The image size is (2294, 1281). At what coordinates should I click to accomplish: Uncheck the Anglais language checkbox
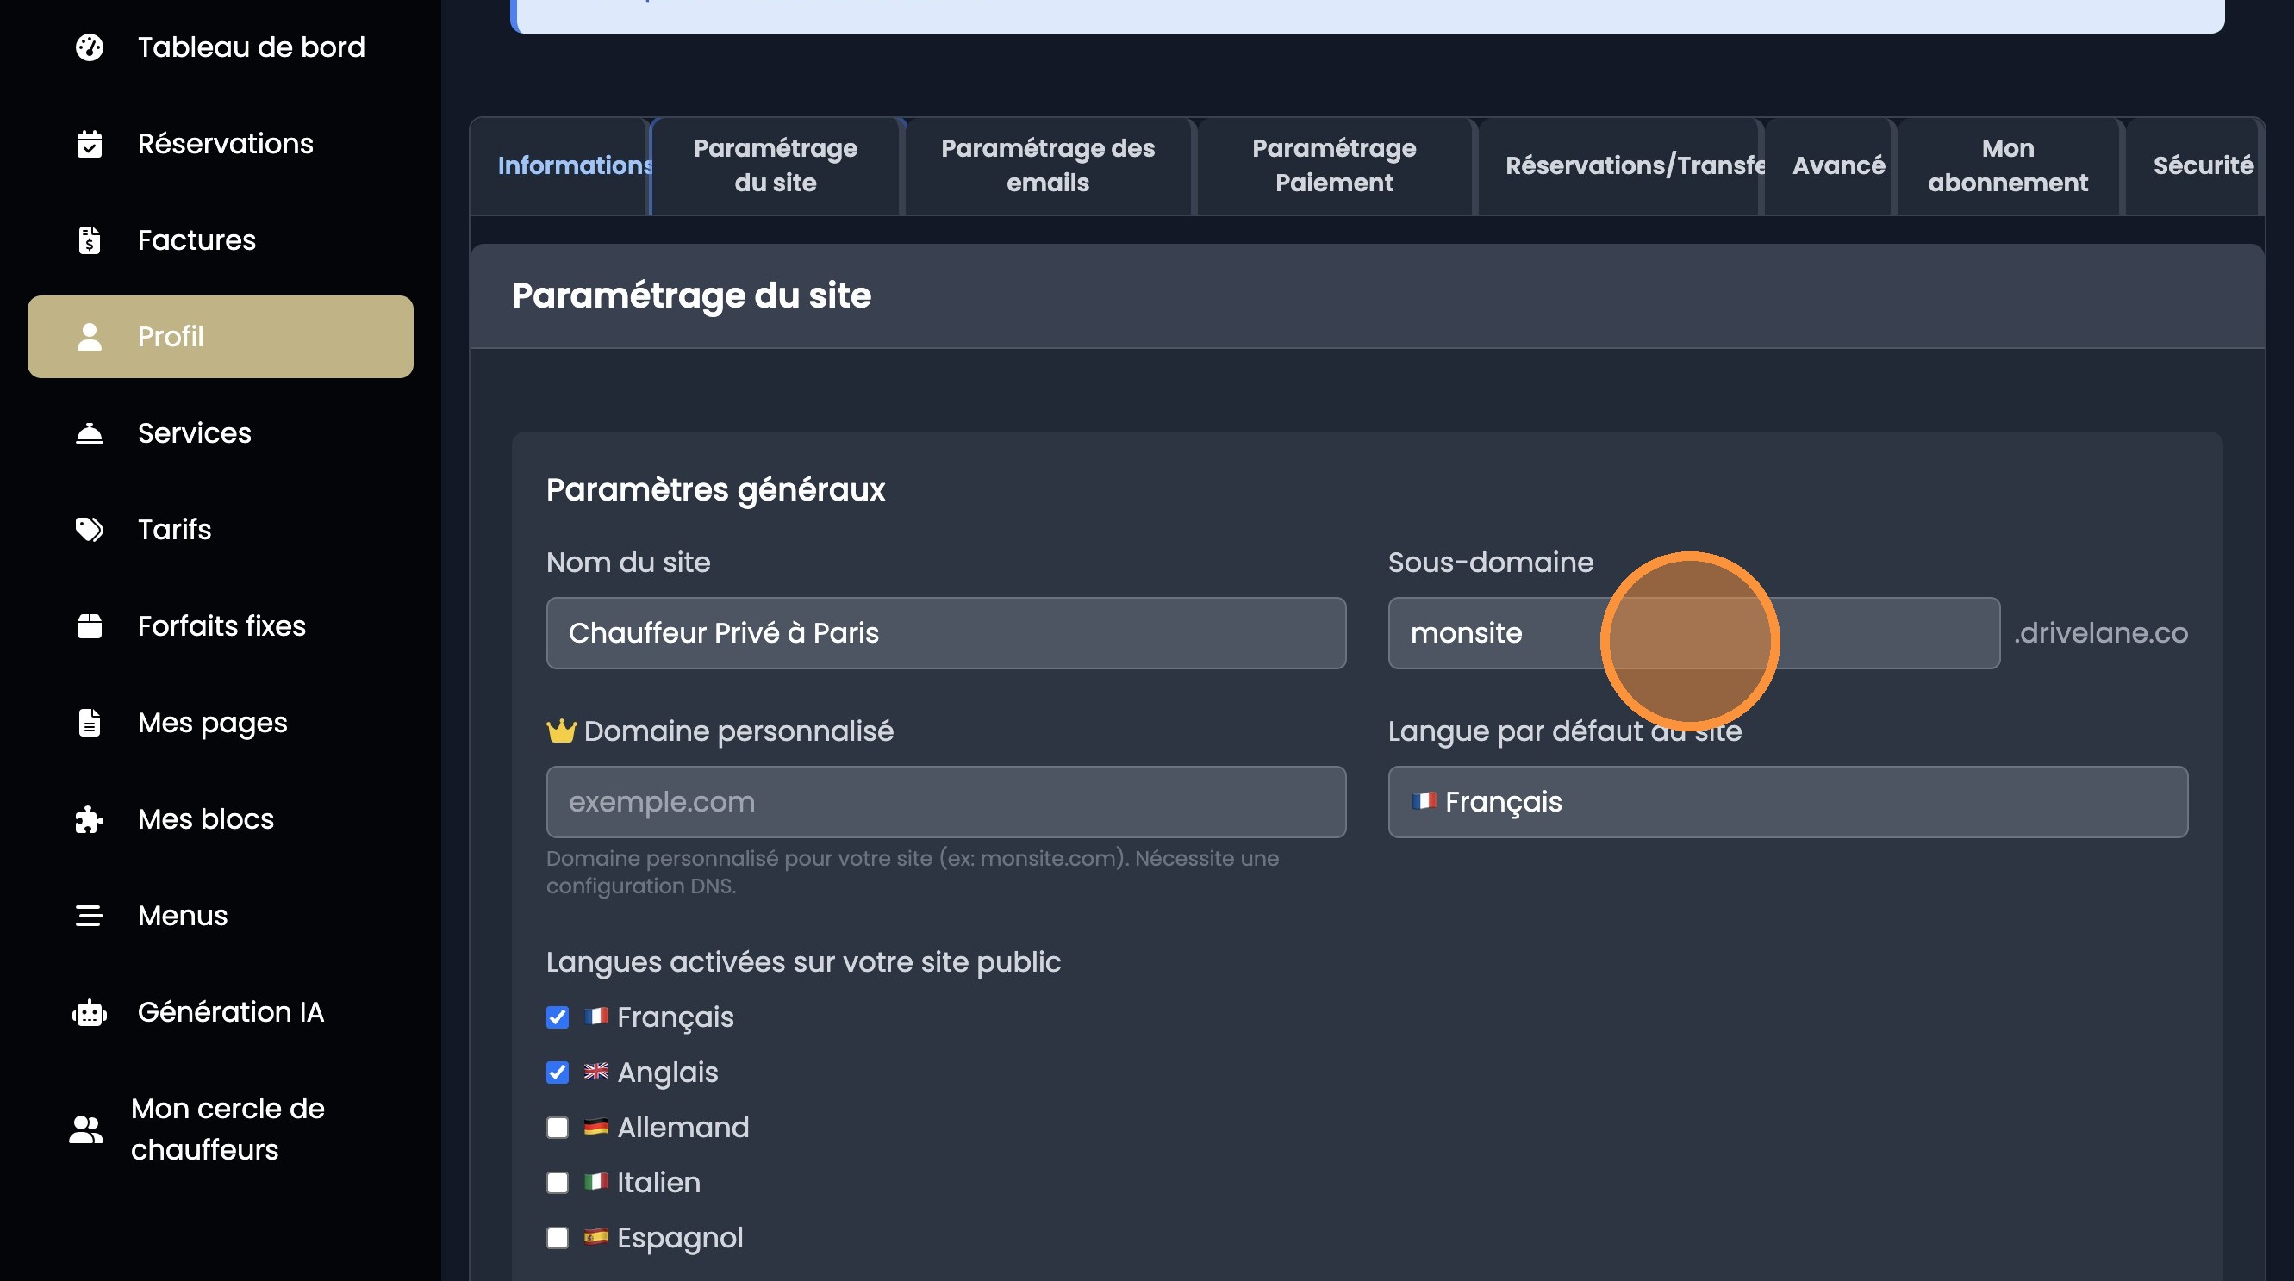pos(558,1072)
